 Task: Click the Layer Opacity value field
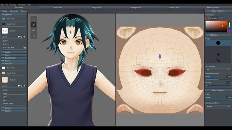tap(229, 97)
